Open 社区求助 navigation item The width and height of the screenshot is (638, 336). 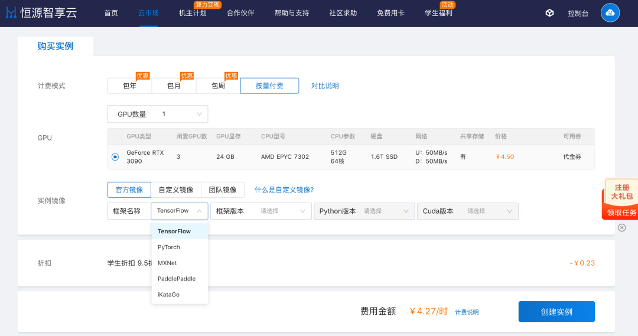click(343, 13)
